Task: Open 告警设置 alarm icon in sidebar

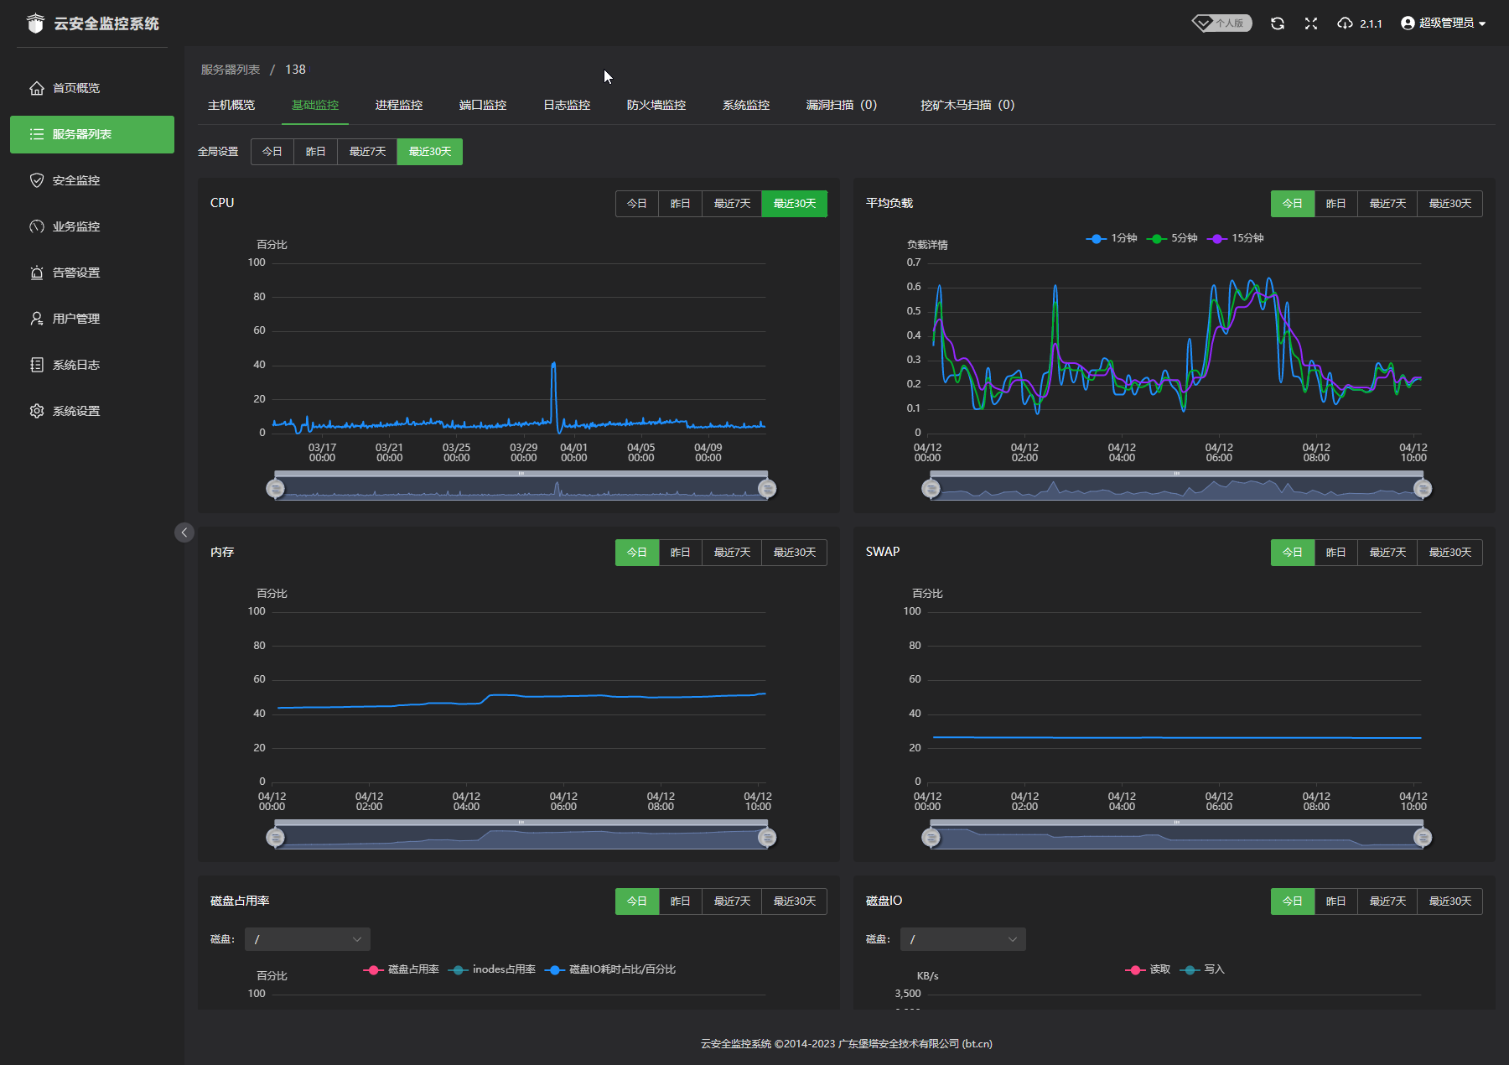Action: 37,273
